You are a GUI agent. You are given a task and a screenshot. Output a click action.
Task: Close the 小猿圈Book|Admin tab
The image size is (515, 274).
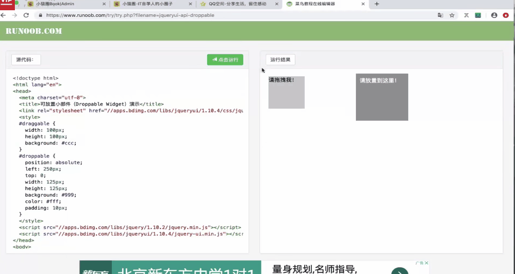(104, 4)
